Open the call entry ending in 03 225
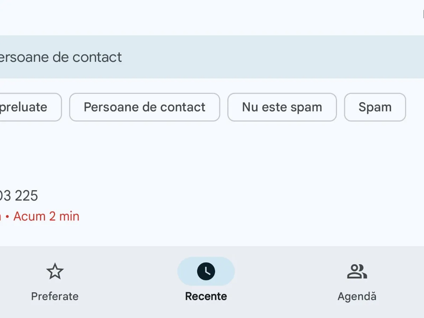This screenshot has width=424, height=318. [19, 196]
